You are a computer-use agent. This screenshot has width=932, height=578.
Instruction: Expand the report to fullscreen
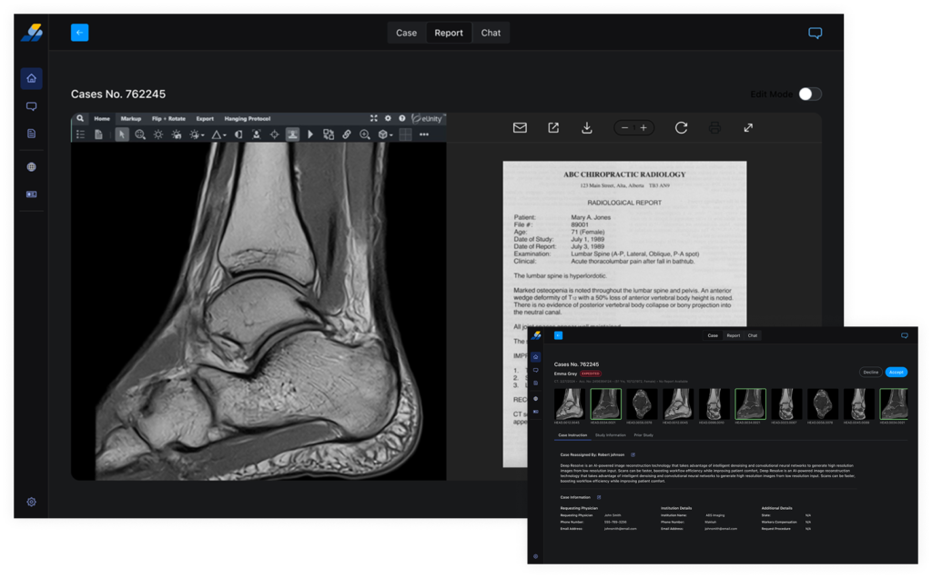(x=748, y=128)
